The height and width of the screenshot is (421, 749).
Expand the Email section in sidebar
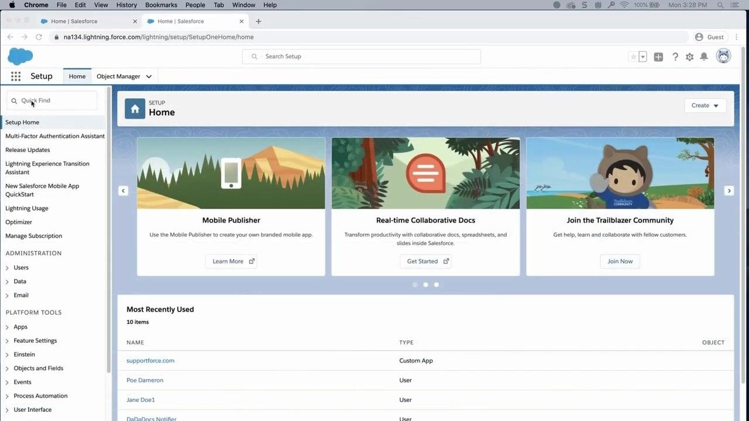click(7, 295)
